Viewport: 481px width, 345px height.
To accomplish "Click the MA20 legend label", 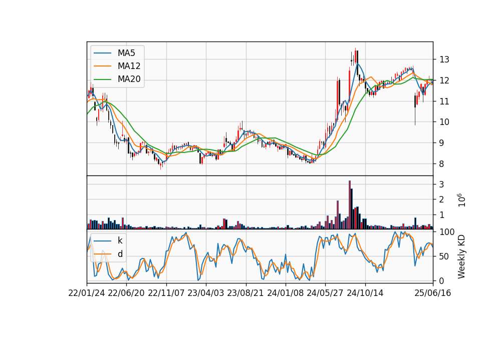I will (129, 79).
